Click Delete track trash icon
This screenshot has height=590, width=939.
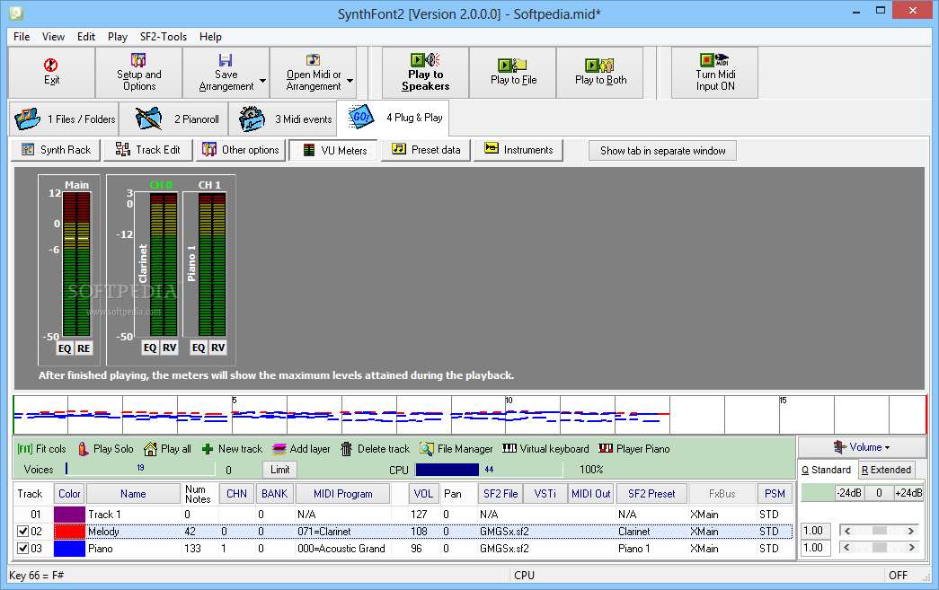point(346,449)
